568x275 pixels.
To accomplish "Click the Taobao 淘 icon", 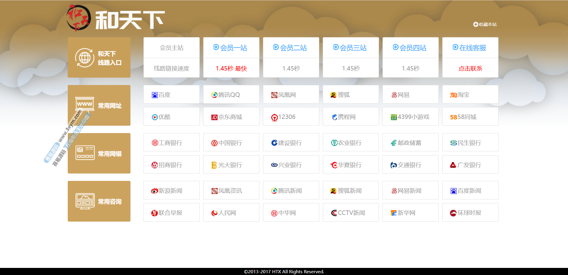I will tap(453, 95).
